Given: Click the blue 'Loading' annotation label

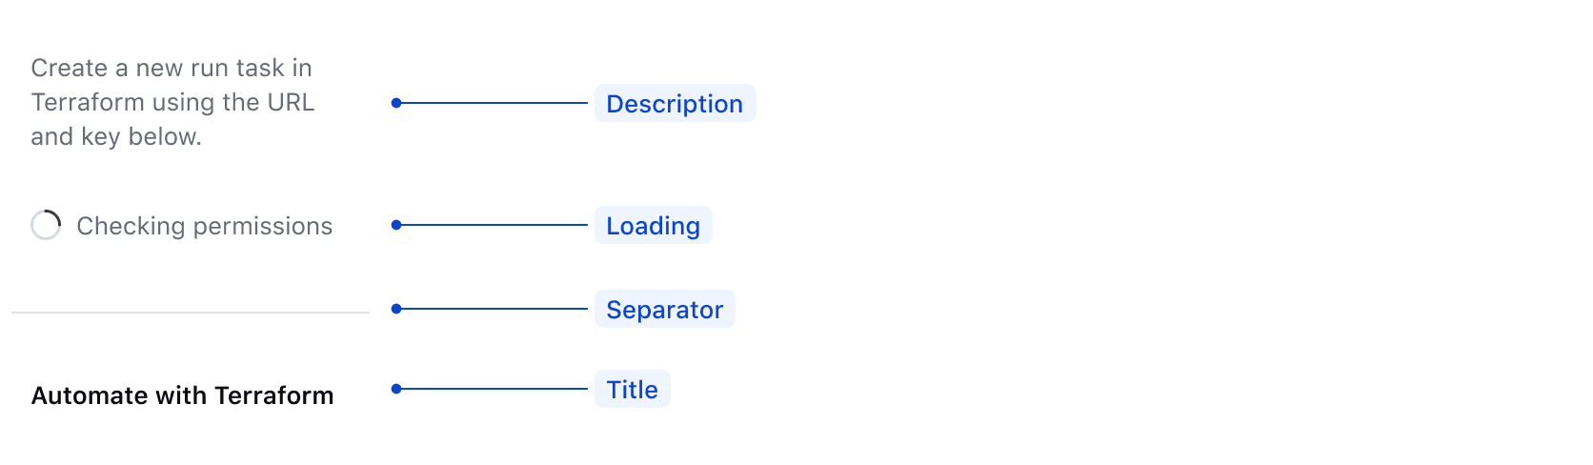Looking at the screenshot, I should pyautogui.click(x=653, y=226).
